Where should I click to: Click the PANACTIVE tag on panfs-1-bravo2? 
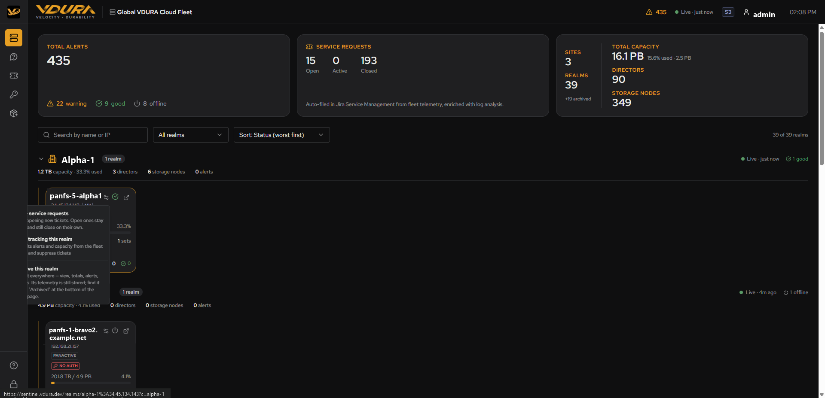click(x=64, y=355)
